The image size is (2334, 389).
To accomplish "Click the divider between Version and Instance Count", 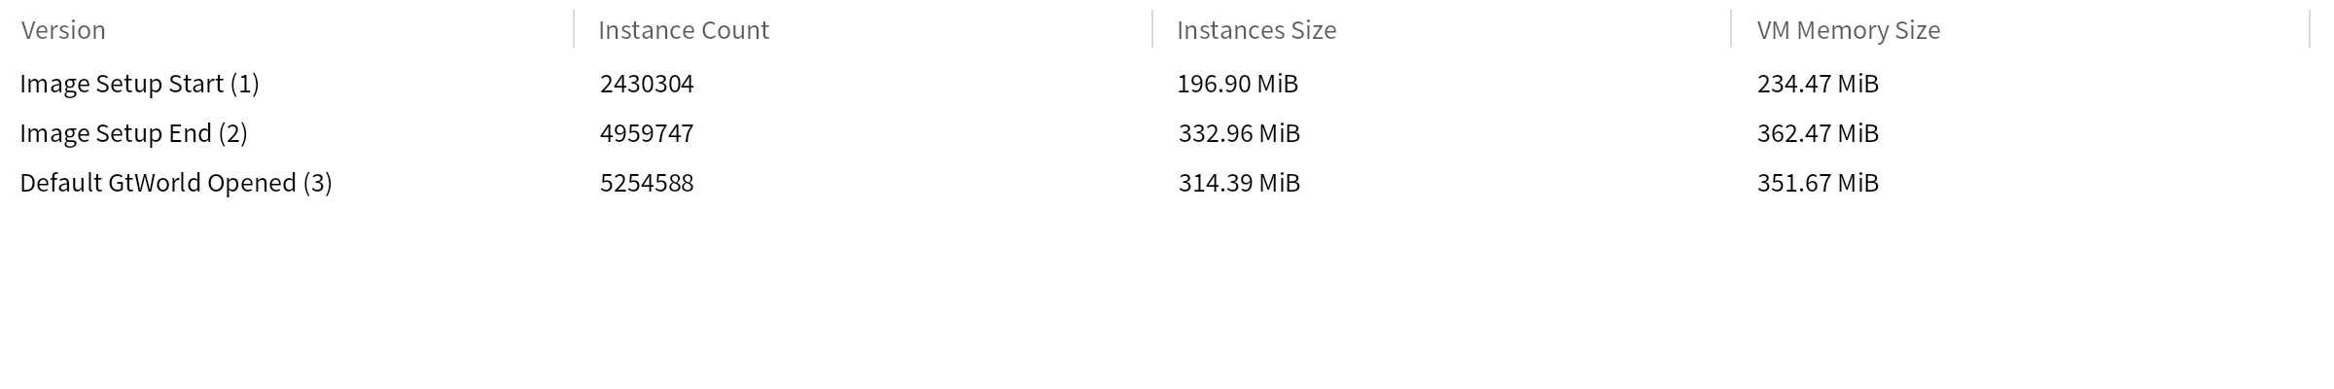I will point(574,29).
